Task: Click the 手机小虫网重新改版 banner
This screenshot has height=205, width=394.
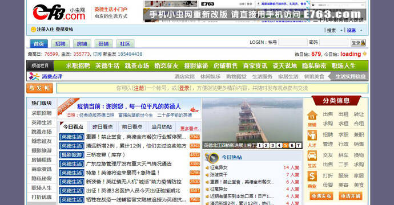Action: pyautogui.click(x=255, y=15)
